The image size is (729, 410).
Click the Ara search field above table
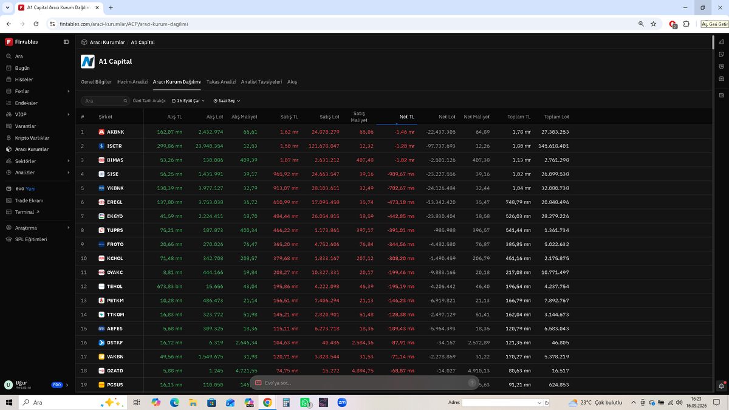click(x=105, y=101)
